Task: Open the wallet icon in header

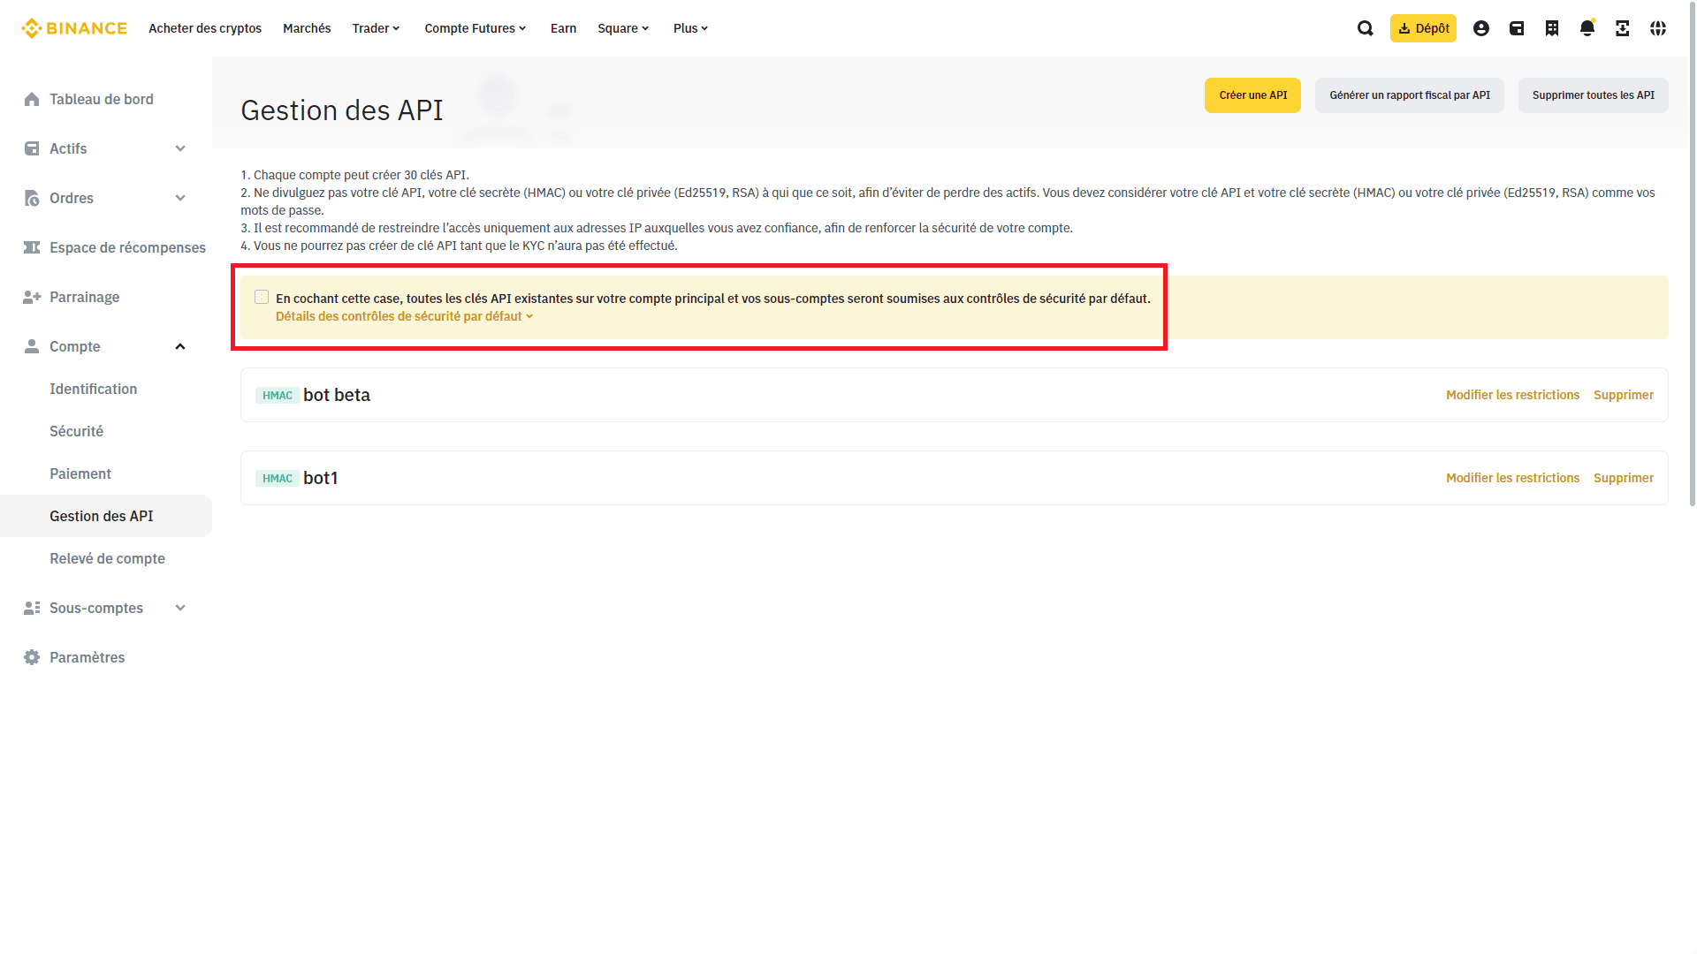Action: (x=1517, y=28)
